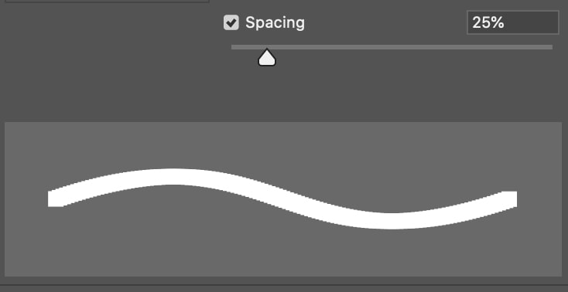Image resolution: width=568 pixels, height=292 pixels.
Task: Click the Spacing text label
Action: pyautogui.click(x=275, y=23)
